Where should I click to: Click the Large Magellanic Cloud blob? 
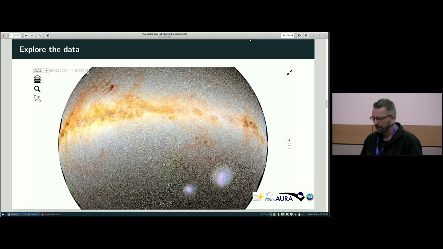click(x=222, y=176)
